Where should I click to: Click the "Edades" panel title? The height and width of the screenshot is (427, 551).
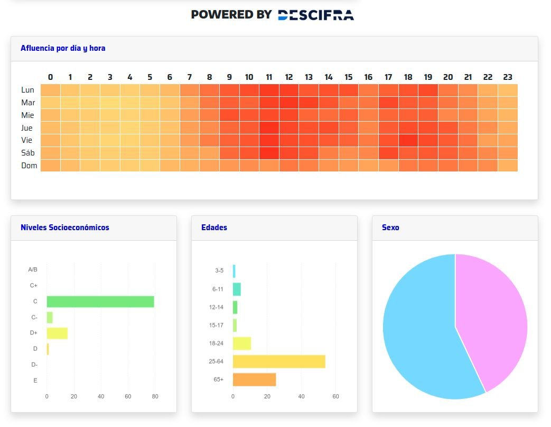click(x=214, y=228)
